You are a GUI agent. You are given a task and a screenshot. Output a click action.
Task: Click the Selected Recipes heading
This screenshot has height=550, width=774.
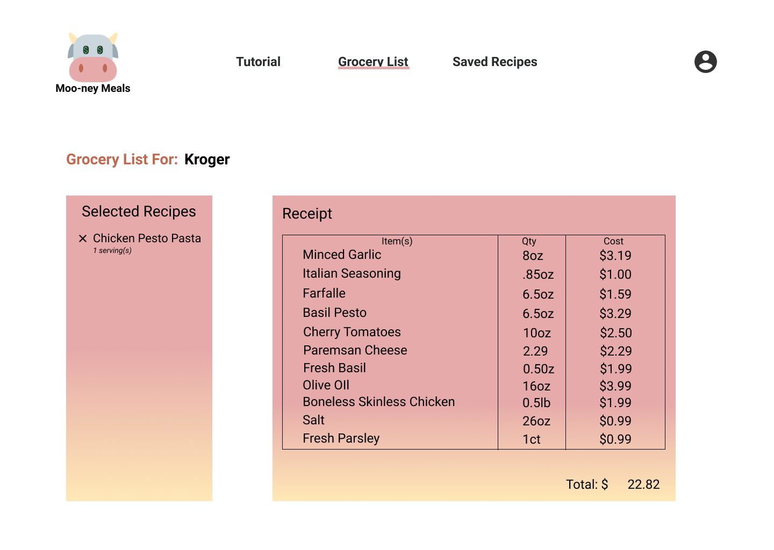tap(139, 212)
